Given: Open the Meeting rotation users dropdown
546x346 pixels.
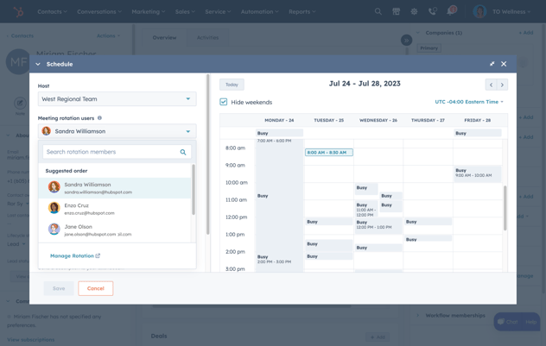Looking at the screenshot, I should click(117, 131).
